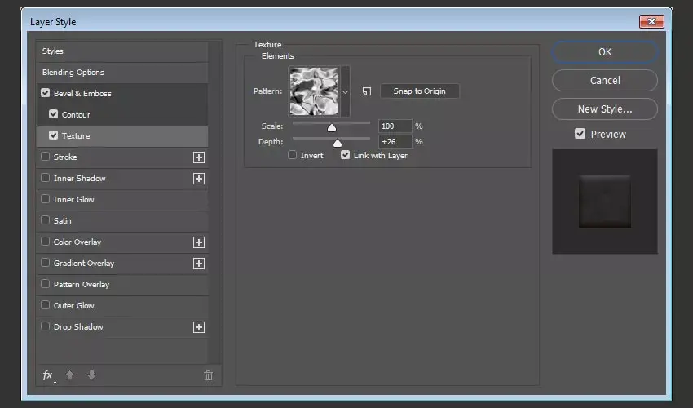The height and width of the screenshot is (408, 693).
Task: Select the Contour settings row
Action: point(122,114)
